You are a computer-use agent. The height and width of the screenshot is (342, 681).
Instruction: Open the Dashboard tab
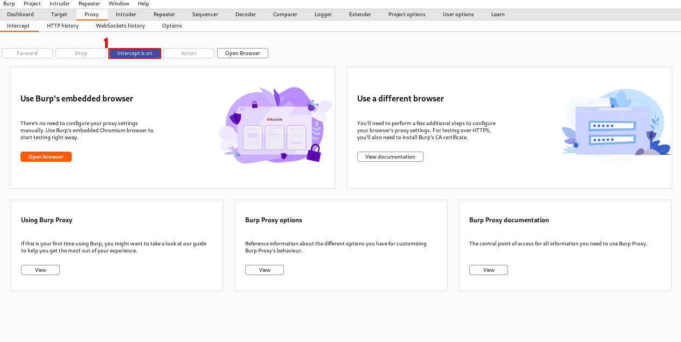click(20, 15)
